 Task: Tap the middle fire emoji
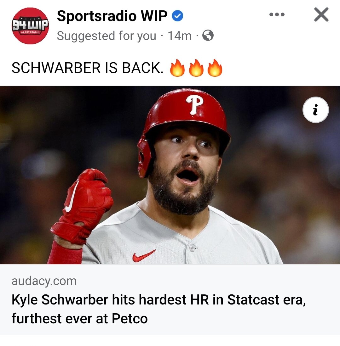pyautogui.click(x=196, y=68)
